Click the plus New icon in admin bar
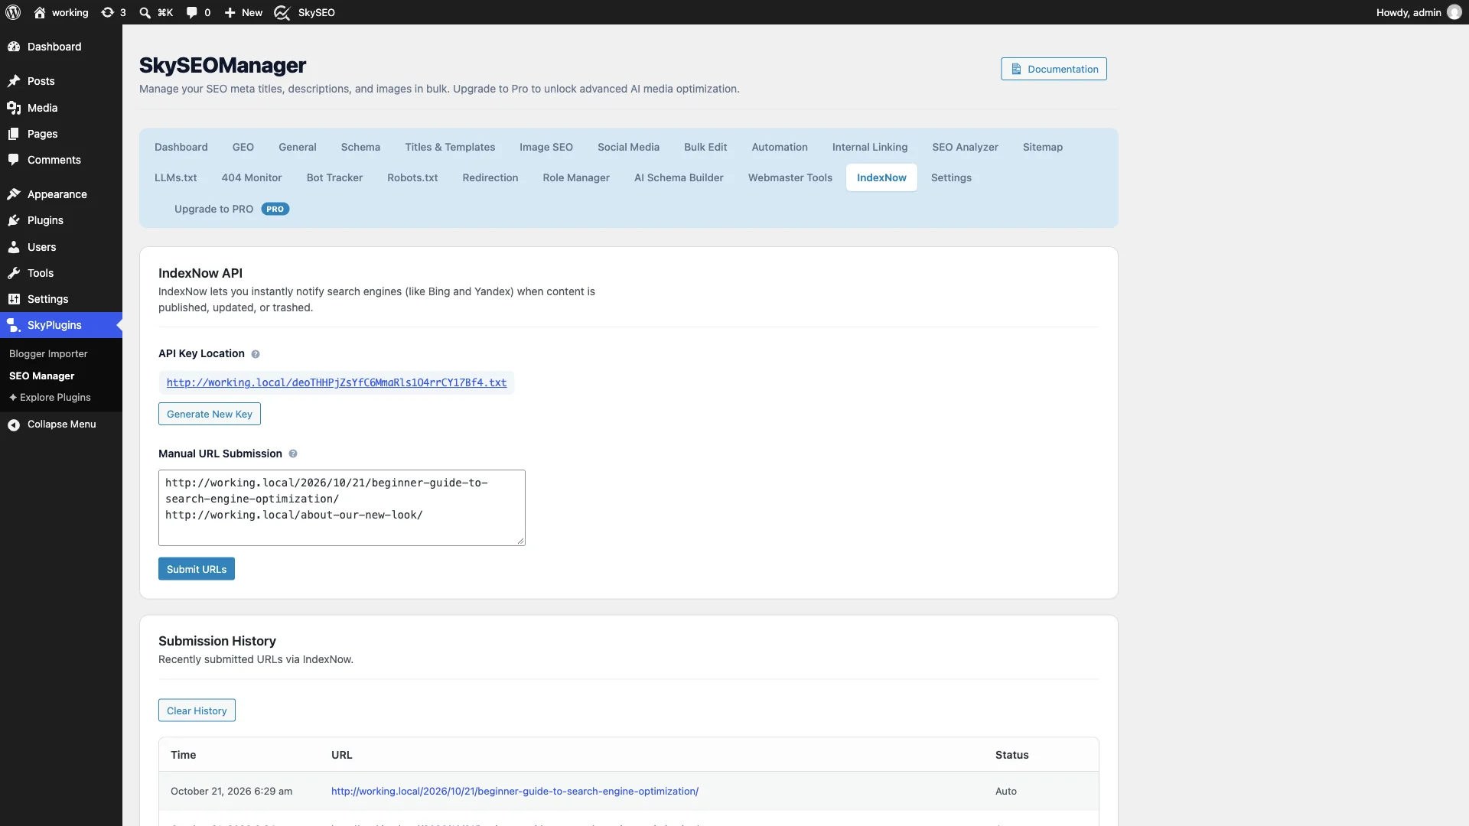 [x=230, y=12]
